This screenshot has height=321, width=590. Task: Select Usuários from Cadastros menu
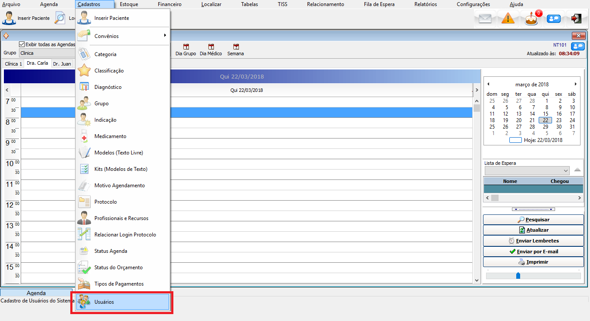(104, 302)
